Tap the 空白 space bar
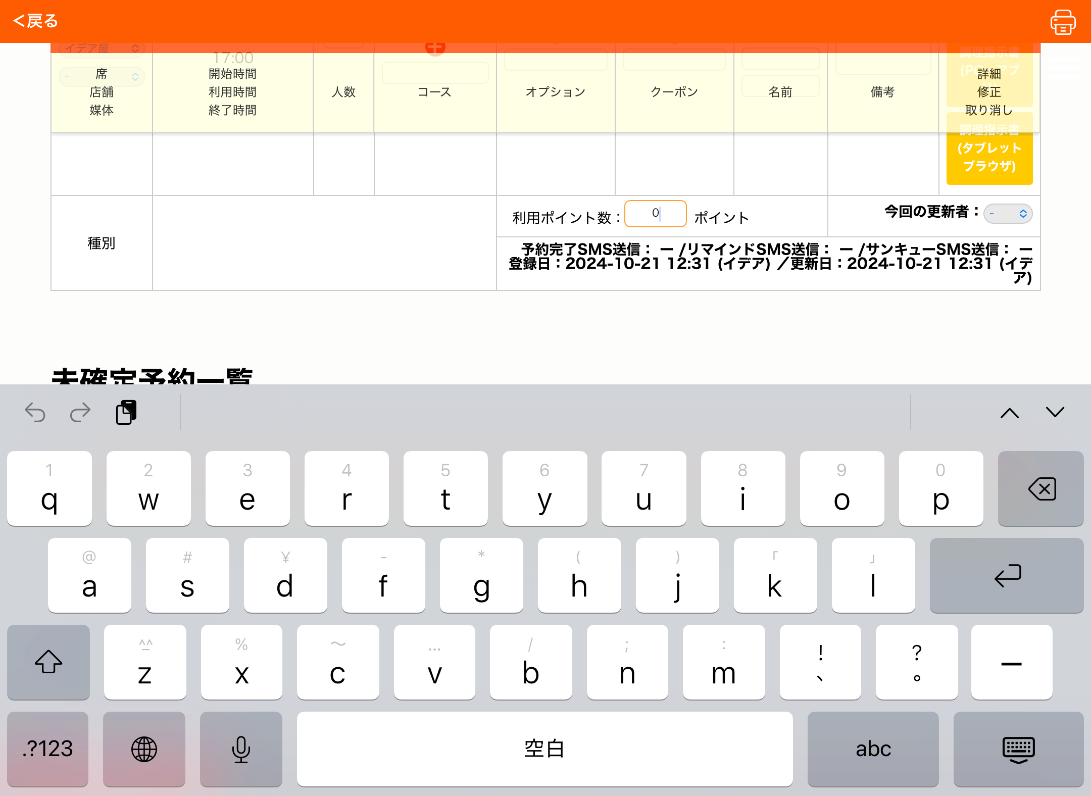This screenshot has width=1091, height=796. [x=545, y=749]
